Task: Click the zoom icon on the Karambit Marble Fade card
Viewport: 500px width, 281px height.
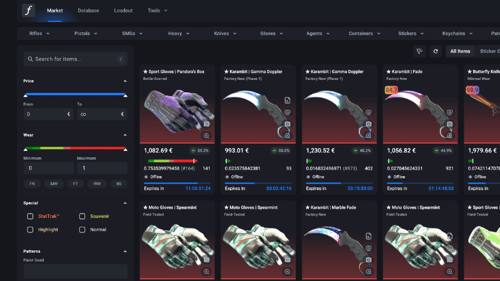Action: coord(369,272)
